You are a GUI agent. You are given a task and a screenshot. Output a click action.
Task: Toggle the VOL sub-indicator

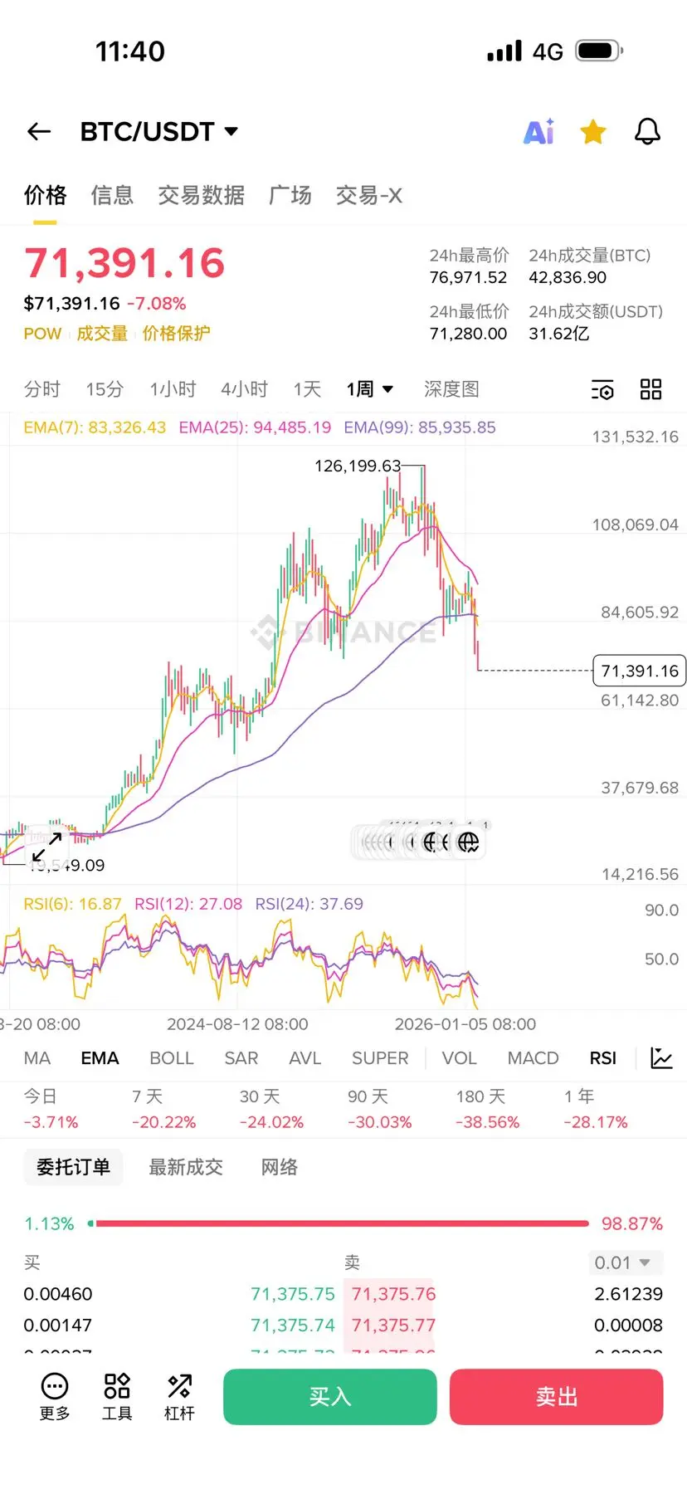[459, 1058]
